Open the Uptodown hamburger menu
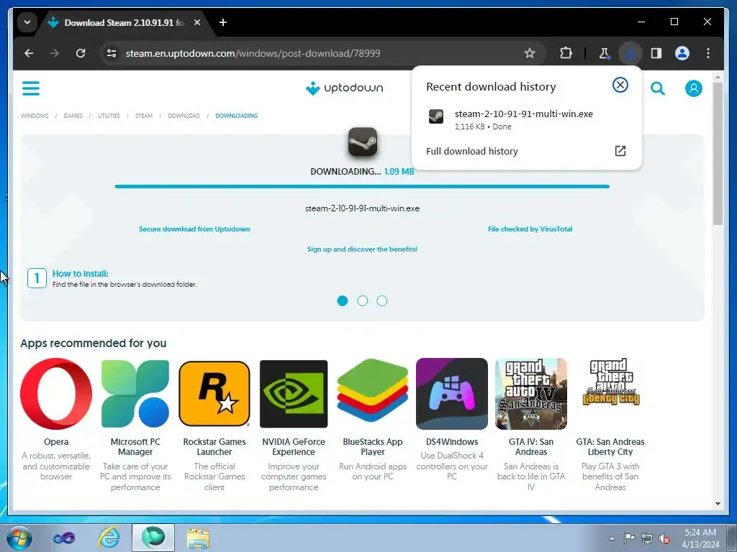This screenshot has height=552, width=737. 31,88
